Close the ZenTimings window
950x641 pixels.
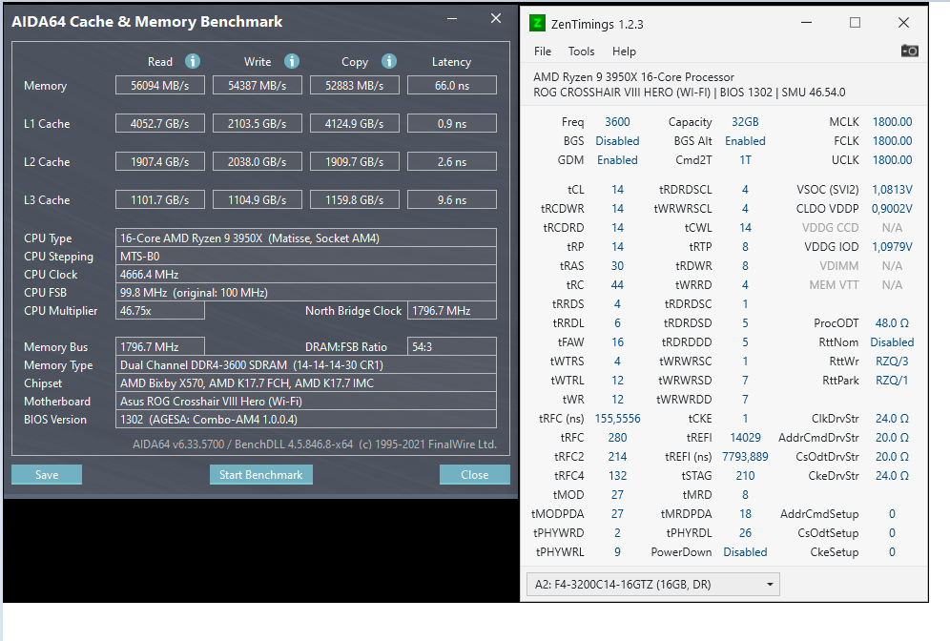pos(903,23)
